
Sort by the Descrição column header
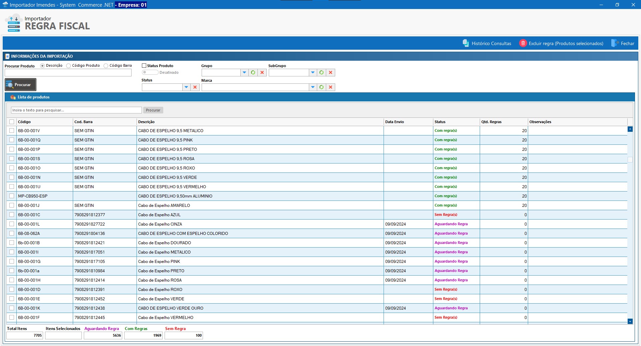click(x=146, y=122)
